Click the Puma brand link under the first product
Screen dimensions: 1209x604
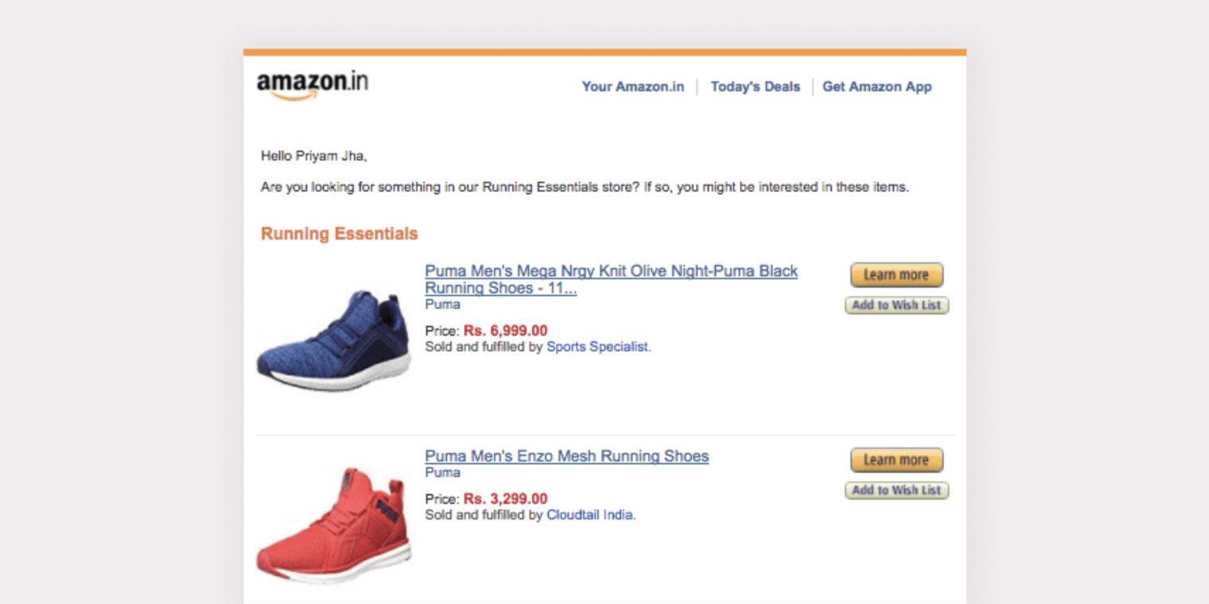(442, 304)
